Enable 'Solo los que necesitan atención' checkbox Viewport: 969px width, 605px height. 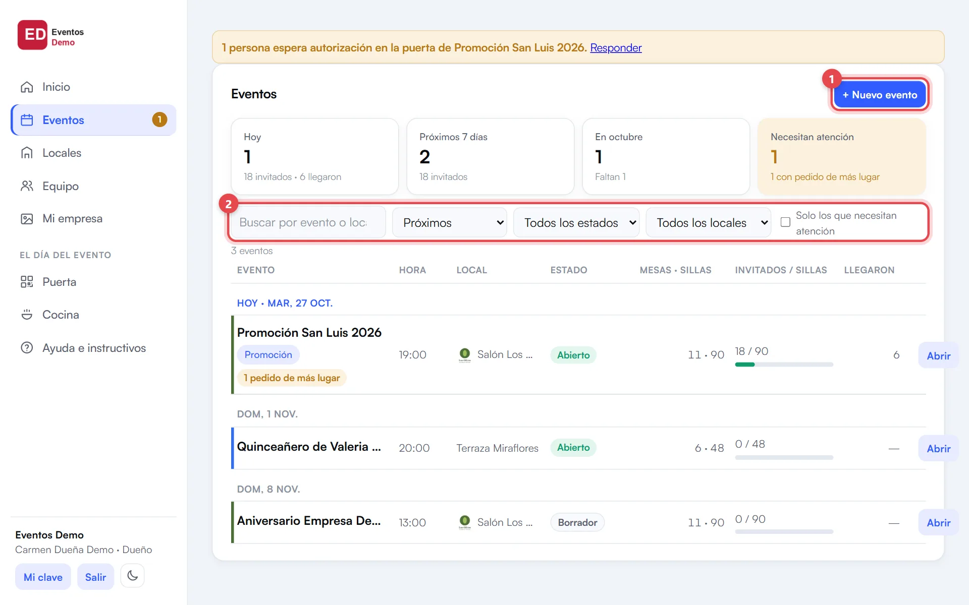pos(785,222)
